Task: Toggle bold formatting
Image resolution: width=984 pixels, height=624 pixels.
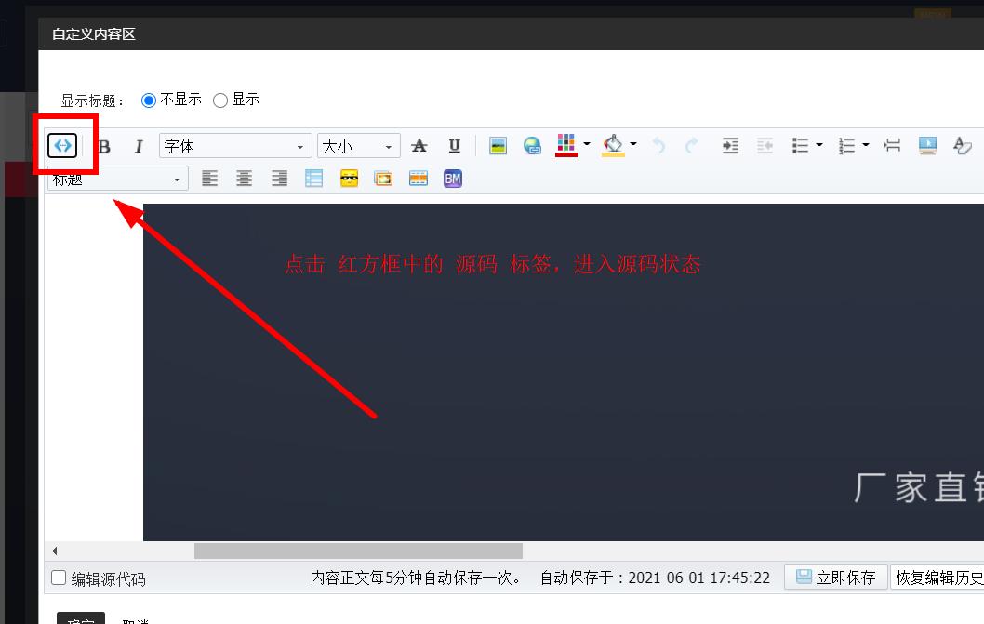Action: [x=105, y=145]
